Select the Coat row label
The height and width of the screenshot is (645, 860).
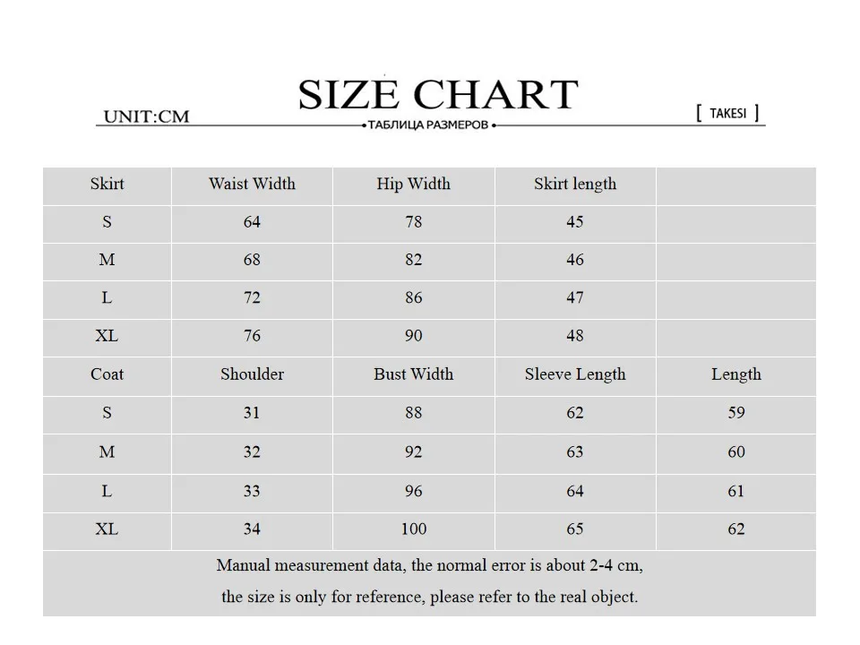[107, 374]
